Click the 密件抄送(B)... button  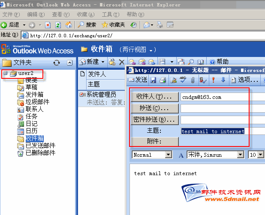coord(154,119)
